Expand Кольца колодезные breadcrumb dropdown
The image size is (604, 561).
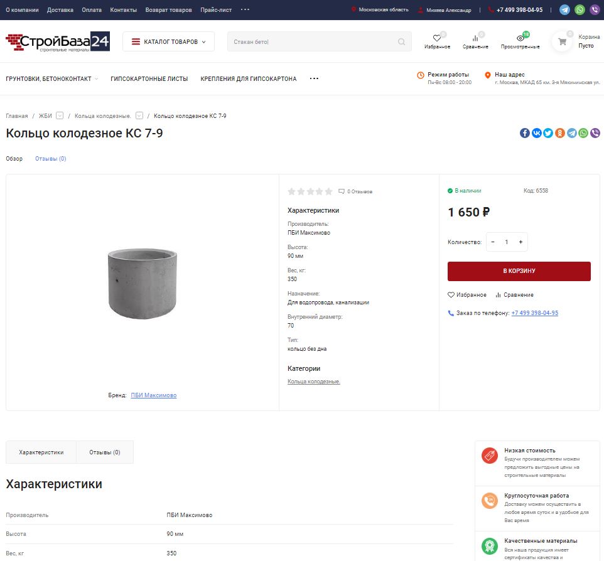(139, 115)
